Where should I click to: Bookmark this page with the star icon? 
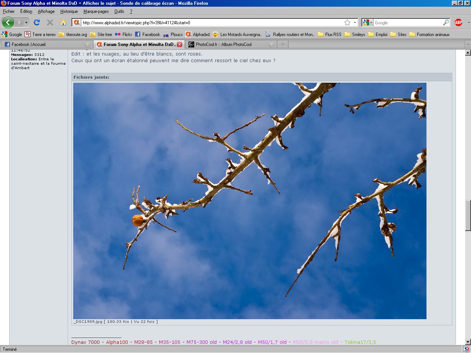tap(347, 22)
